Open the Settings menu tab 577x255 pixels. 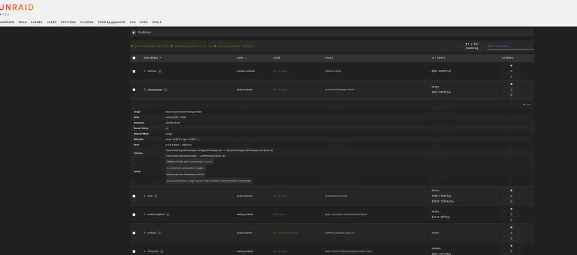[69, 22]
